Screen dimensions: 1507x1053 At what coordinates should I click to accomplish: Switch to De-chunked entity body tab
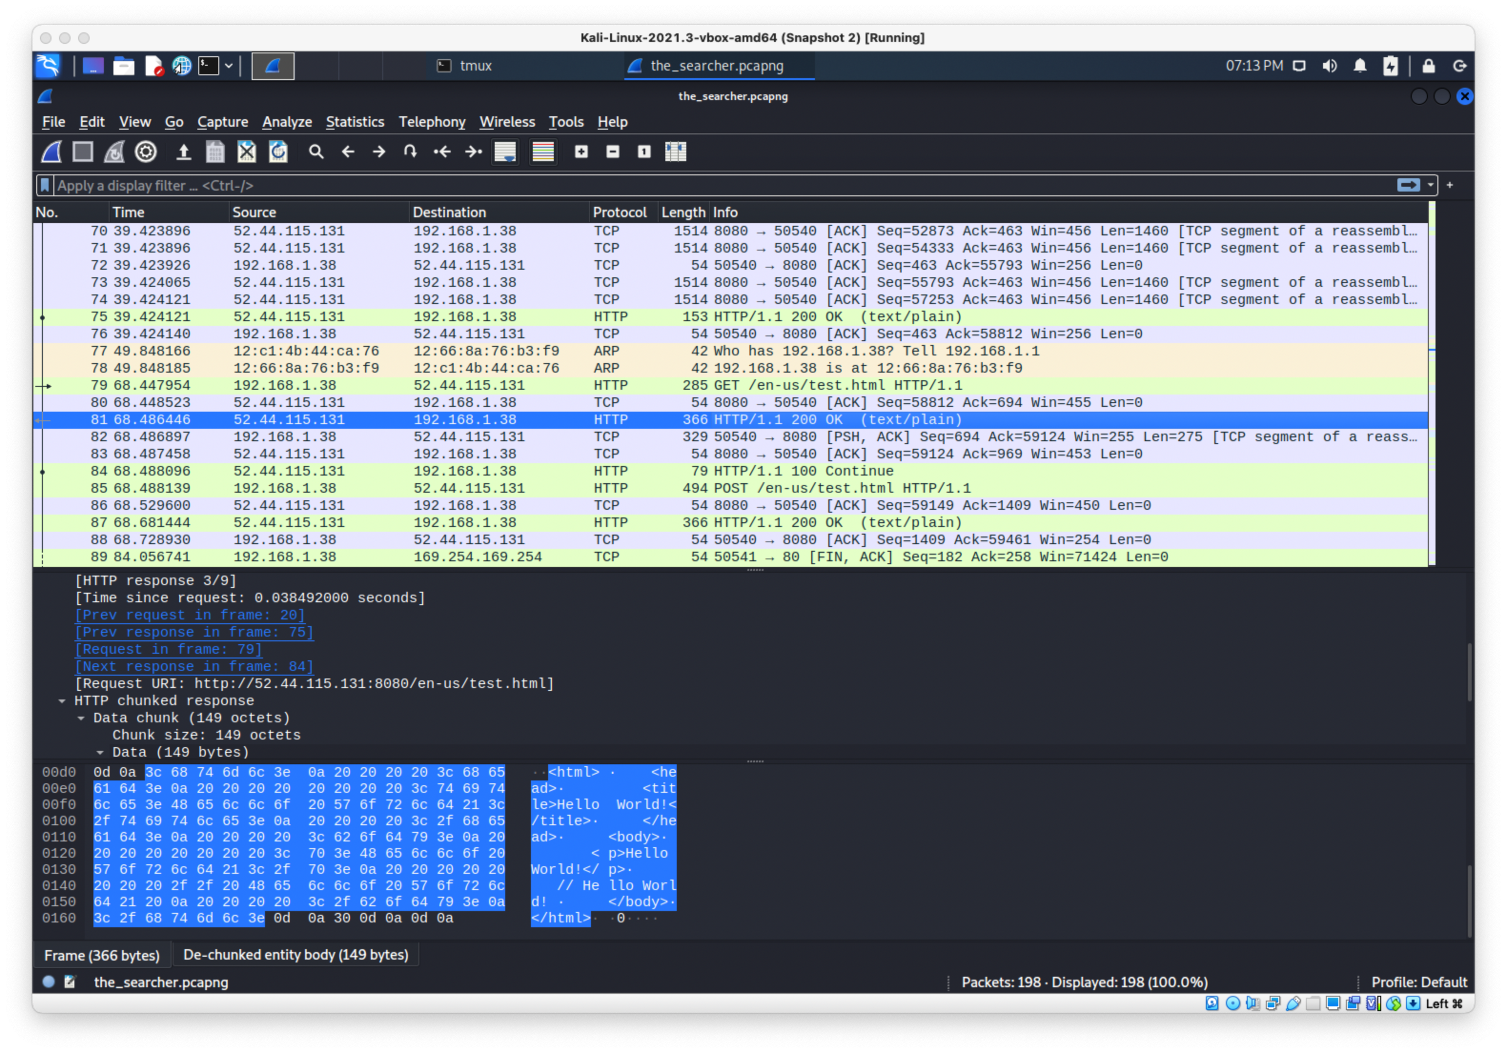tap(295, 954)
